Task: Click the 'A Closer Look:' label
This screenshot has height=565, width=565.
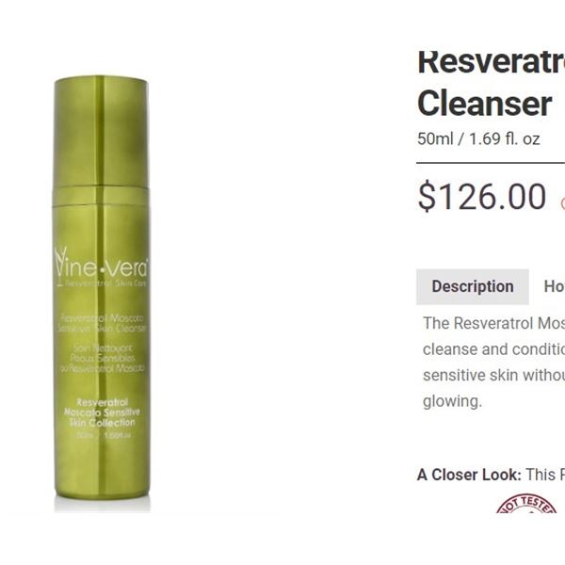Action: [x=469, y=475]
